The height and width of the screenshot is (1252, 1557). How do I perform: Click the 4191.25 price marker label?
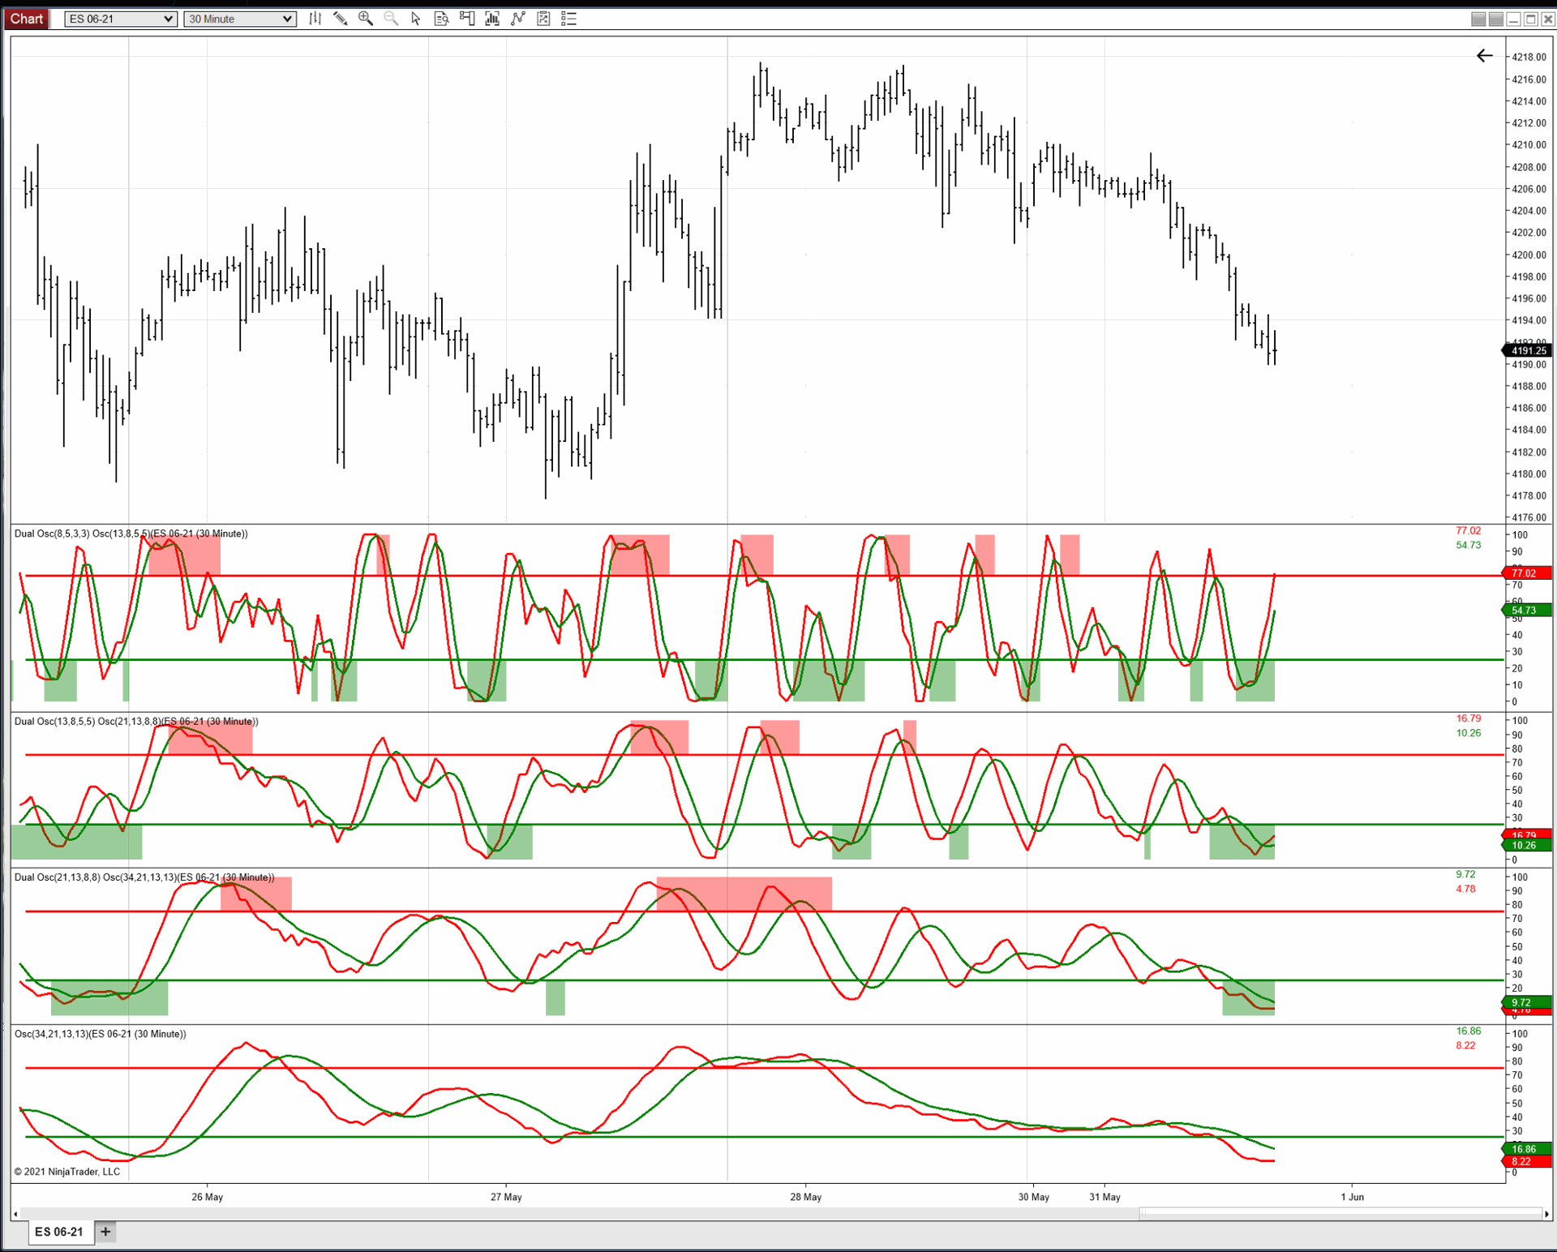tap(1526, 350)
